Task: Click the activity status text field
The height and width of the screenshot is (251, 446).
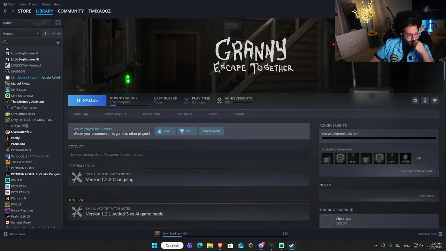Action: (189, 154)
